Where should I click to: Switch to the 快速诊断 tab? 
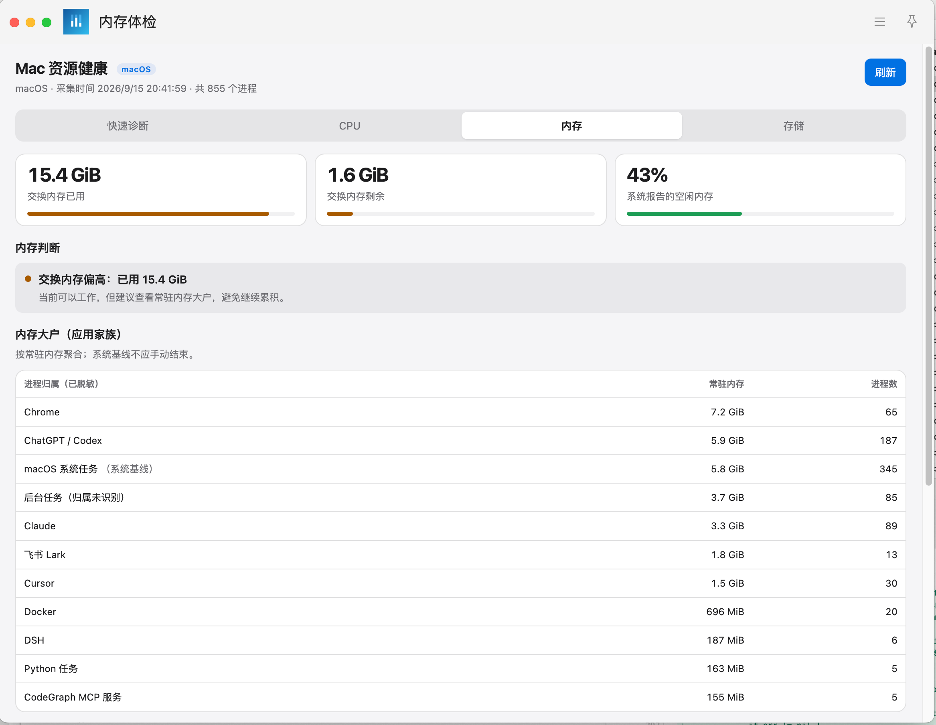[x=128, y=126]
